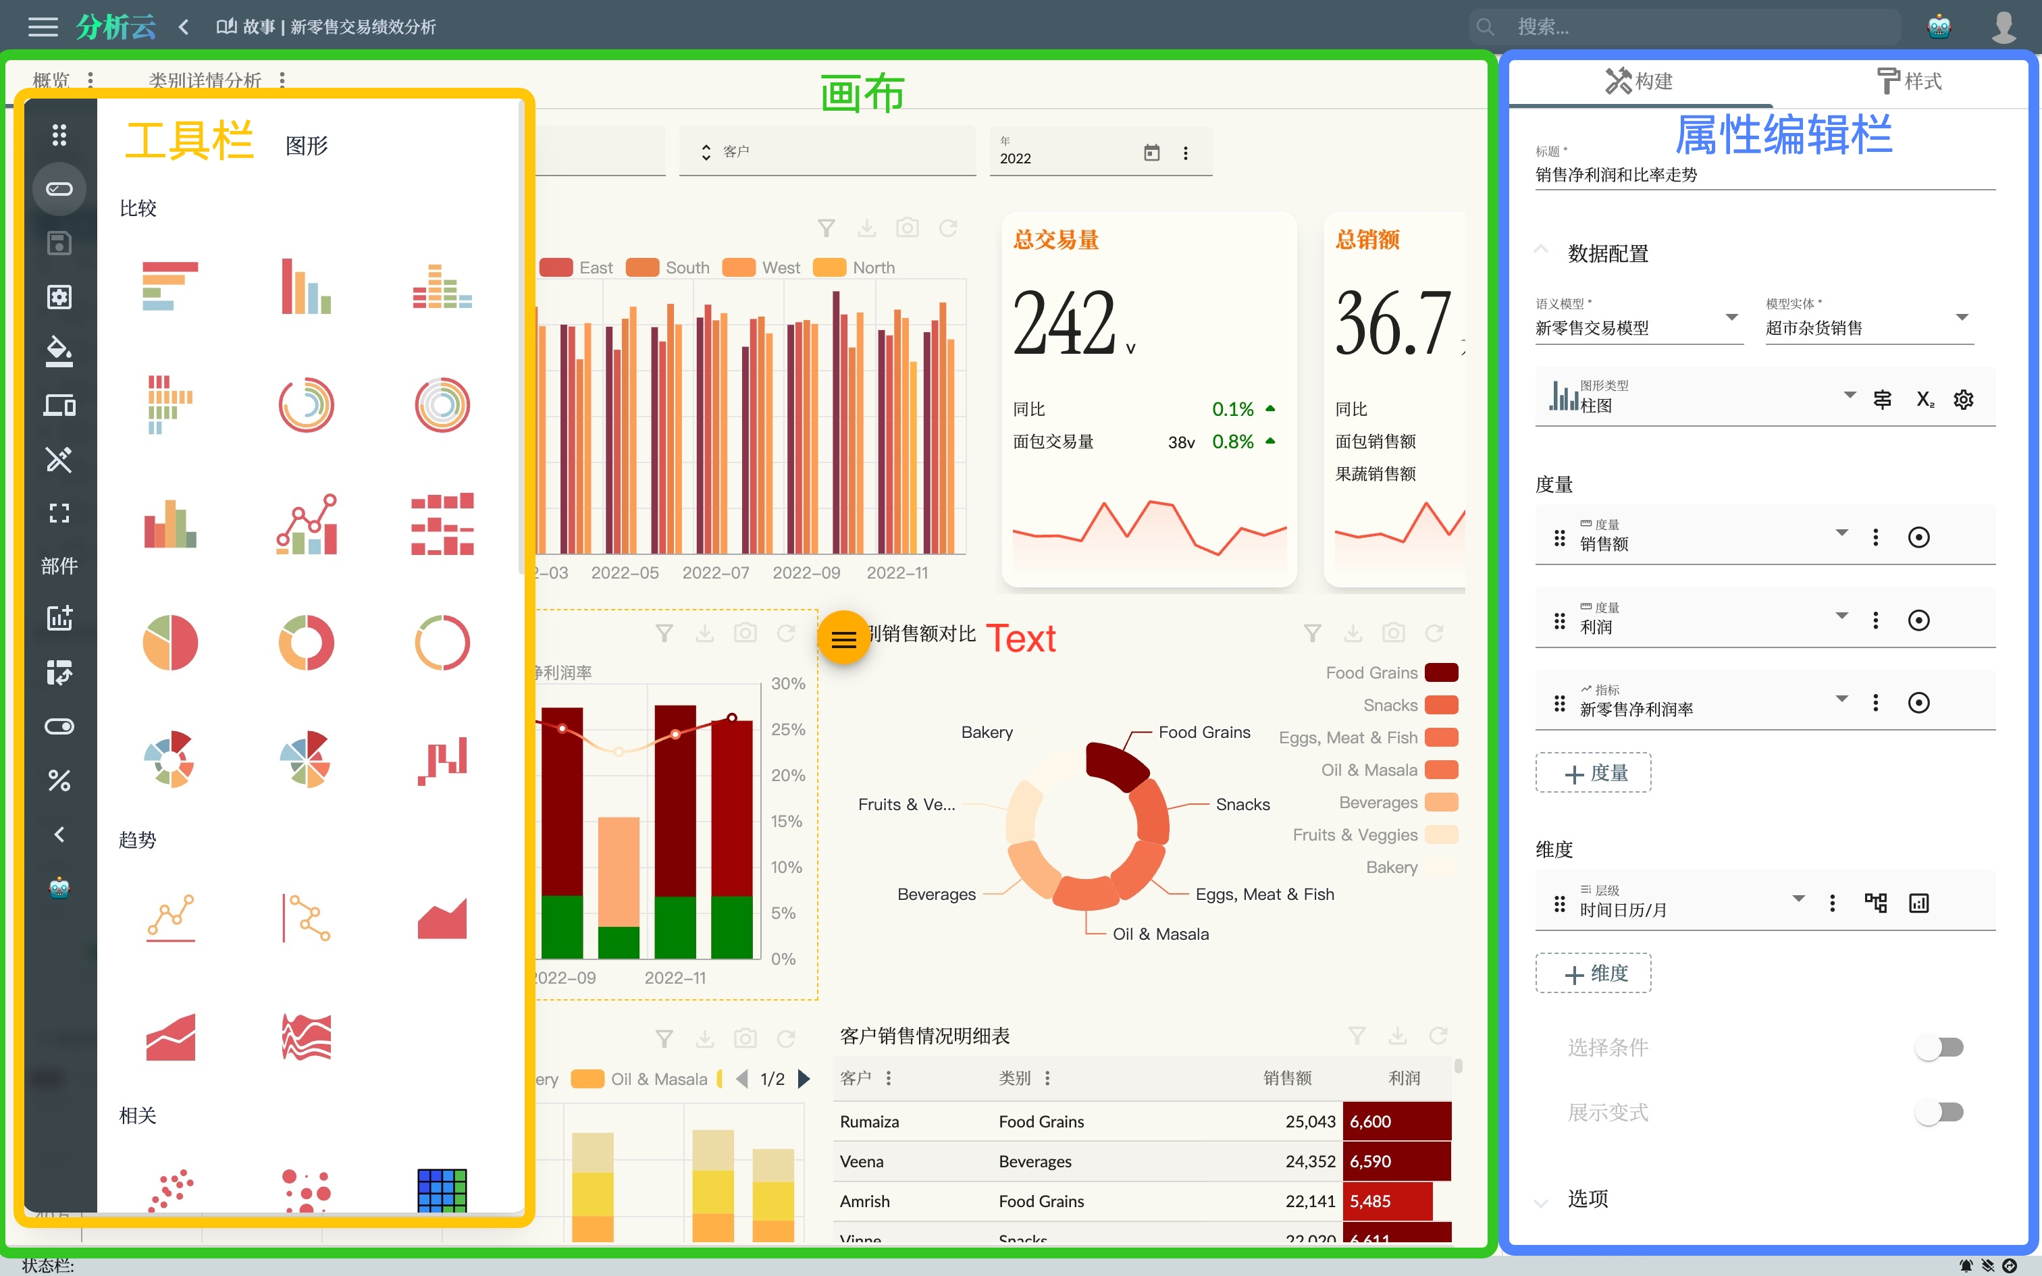Viewport: 2042px width, 1276px height.
Task: Open the robot assistant in top bar
Action: pyautogui.click(x=1939, y=27)
